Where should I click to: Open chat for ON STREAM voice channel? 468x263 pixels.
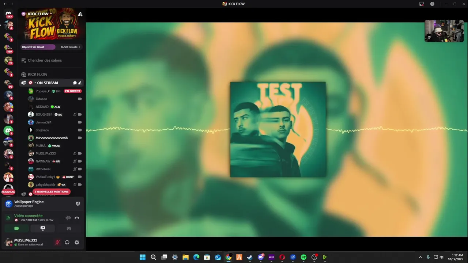pos(75,83)
